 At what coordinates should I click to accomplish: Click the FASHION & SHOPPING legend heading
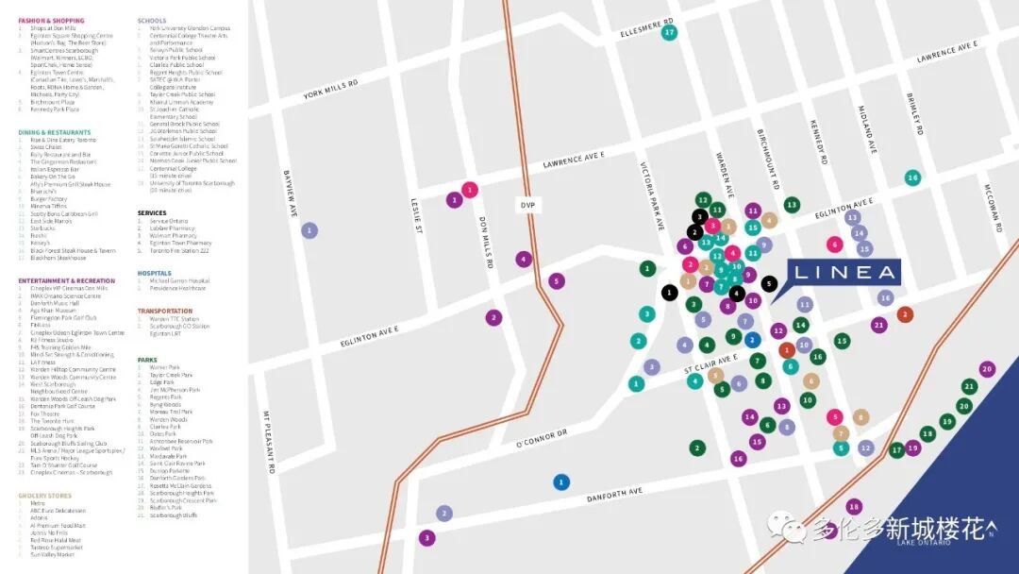pyautogui.click(x=51, y=21)
